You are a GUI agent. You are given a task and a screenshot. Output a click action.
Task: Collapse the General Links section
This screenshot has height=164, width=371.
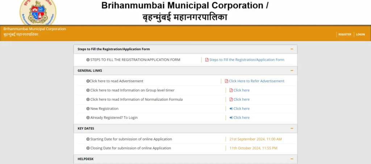click(x=292, y=70)
